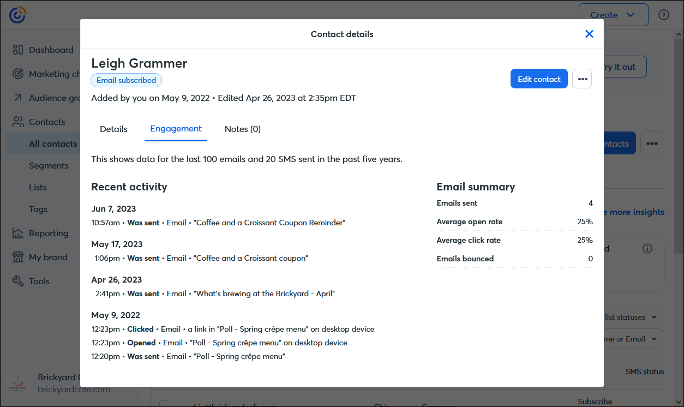Open Segments in the sidebar
This screenshot has width=684, height=407.
pos(49,165)
